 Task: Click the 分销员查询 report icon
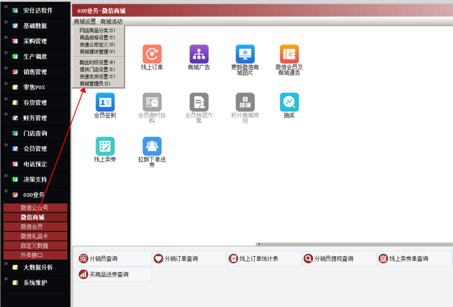pyautogui.click(x=83, y=258)
